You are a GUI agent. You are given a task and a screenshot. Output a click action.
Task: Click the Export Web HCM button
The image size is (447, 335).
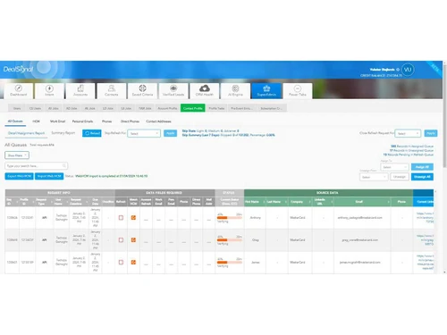(x=20, y=176)
